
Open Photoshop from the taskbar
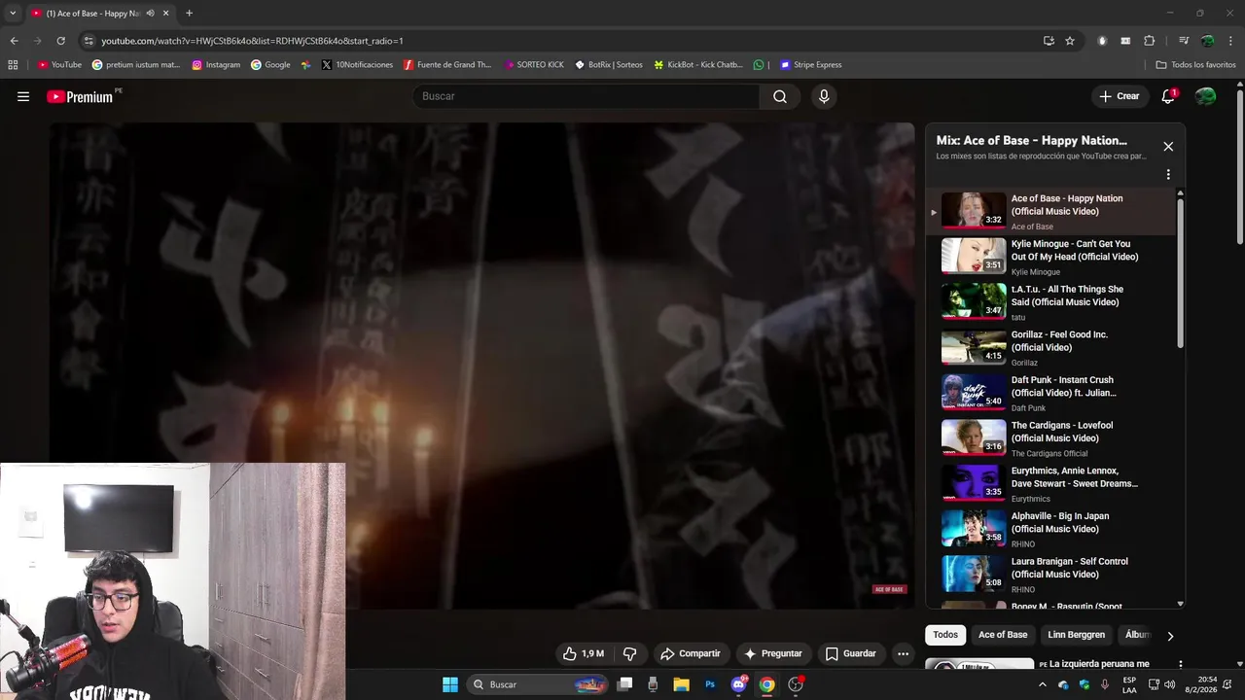pos(710,684)
